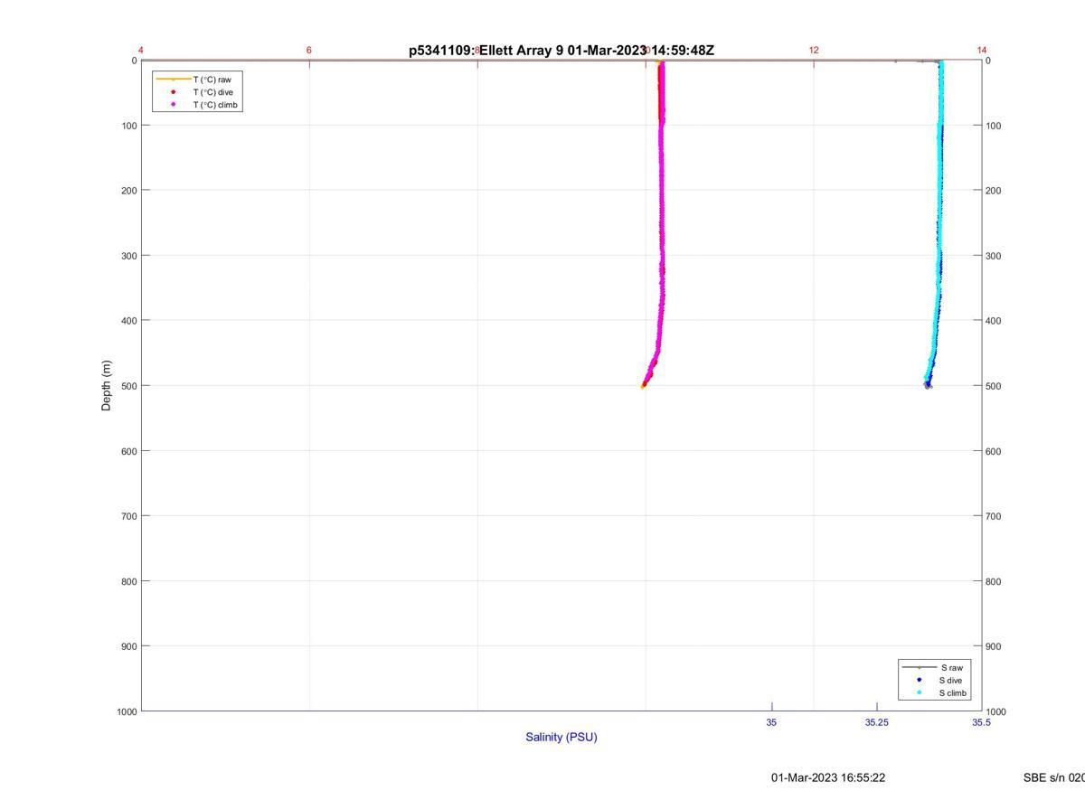Click the right depth axis label '800'

994,581
